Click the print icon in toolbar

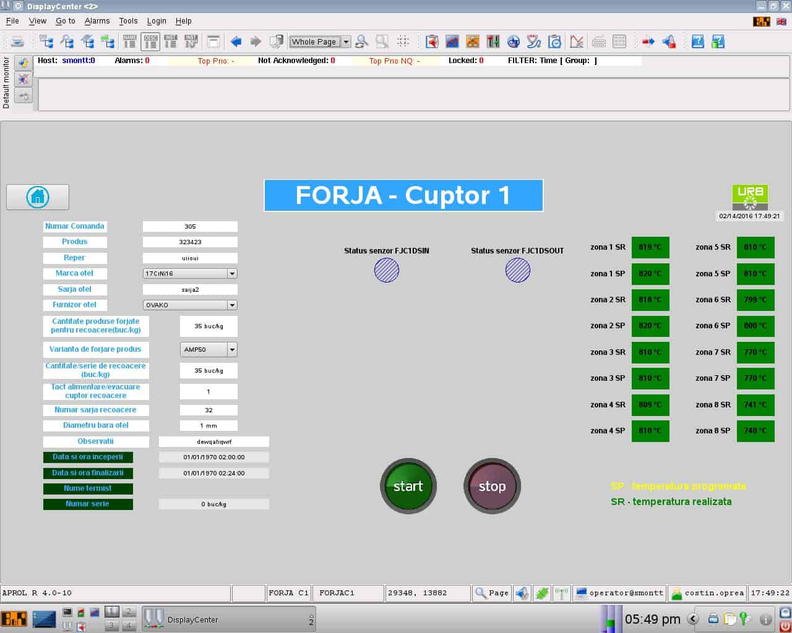(18, 41)
